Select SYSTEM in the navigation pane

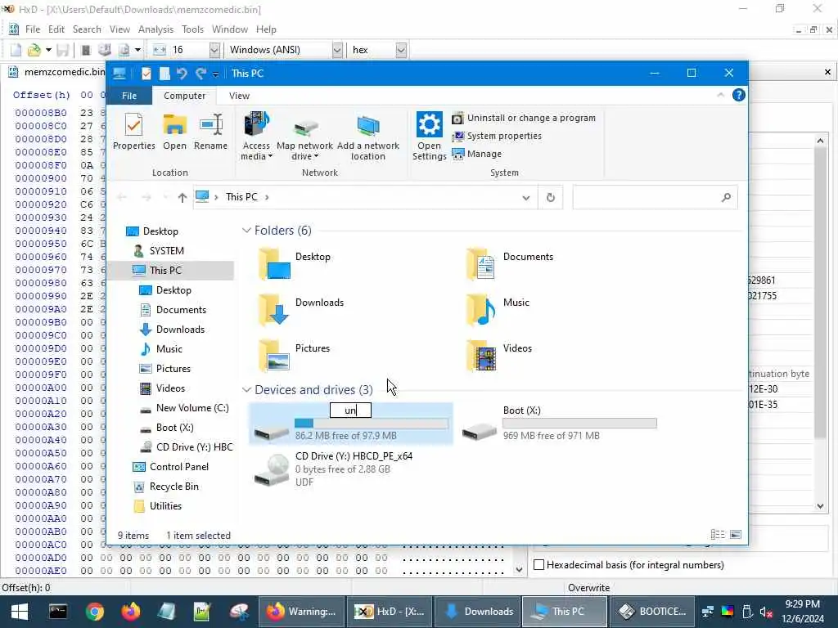[166, 250]
